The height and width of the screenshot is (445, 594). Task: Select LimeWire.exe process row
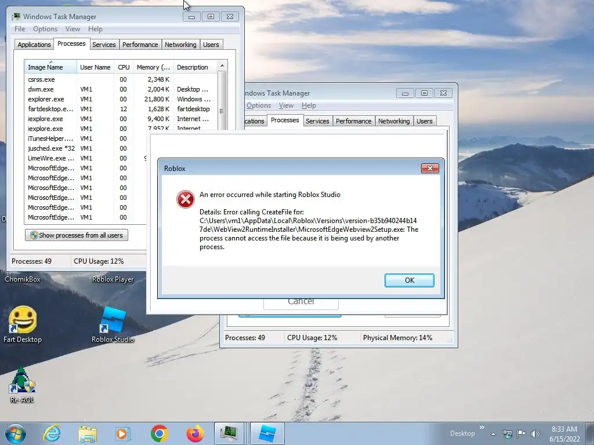coord(86,158)
